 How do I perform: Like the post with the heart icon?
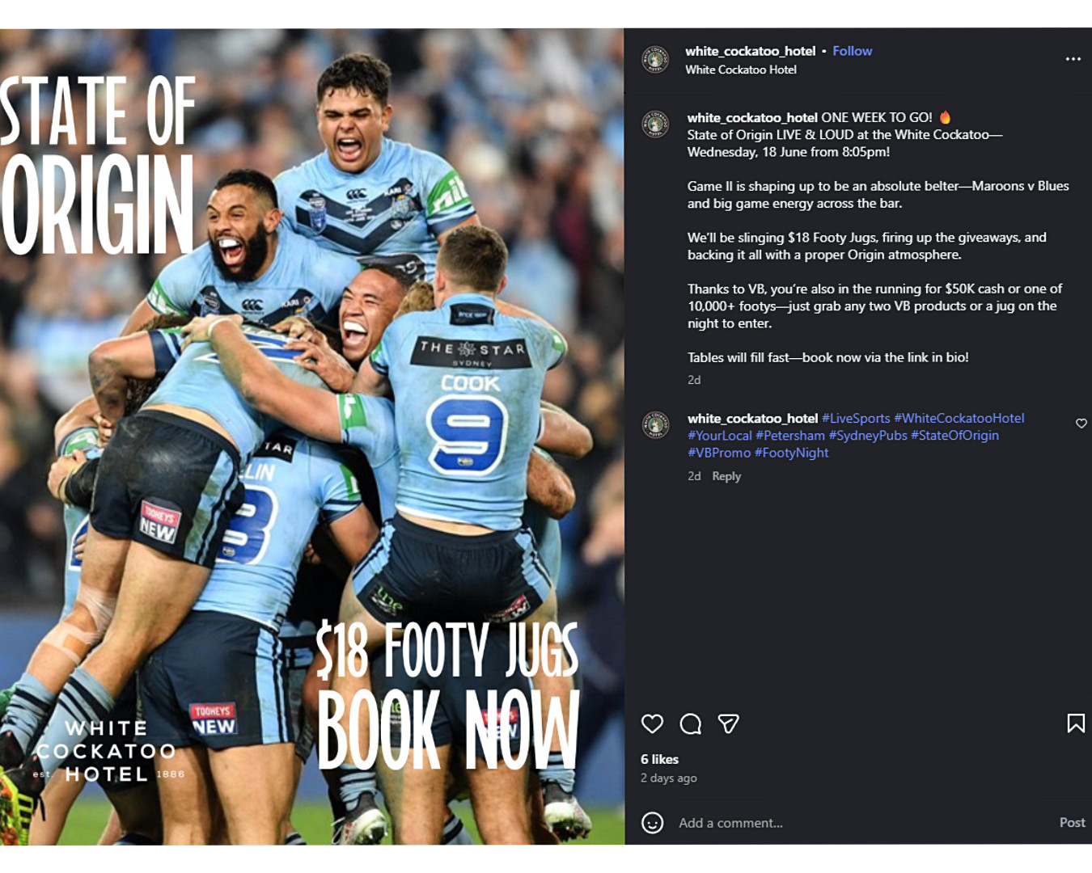tap(652, 725)
